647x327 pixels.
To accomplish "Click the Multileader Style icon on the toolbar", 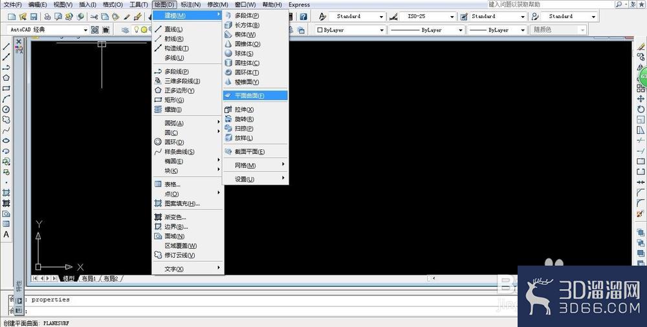I will click(535, 17).
